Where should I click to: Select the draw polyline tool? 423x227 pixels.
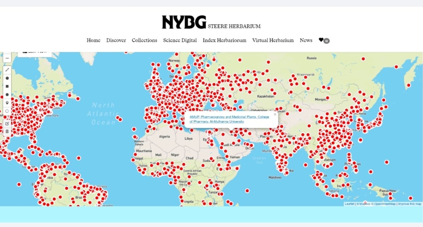pos(7,70)
